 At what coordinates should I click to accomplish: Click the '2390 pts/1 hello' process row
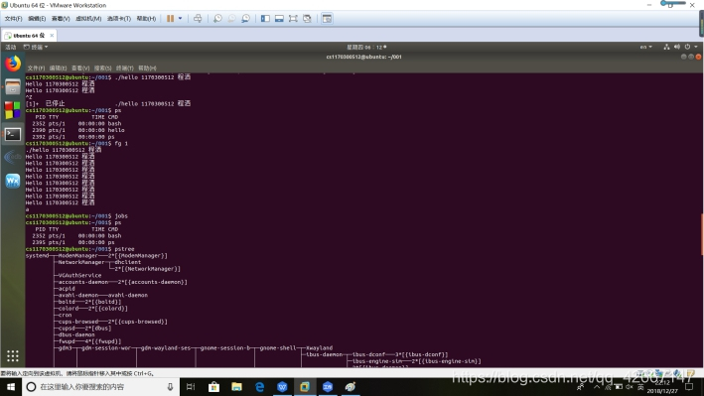(78, 130)
